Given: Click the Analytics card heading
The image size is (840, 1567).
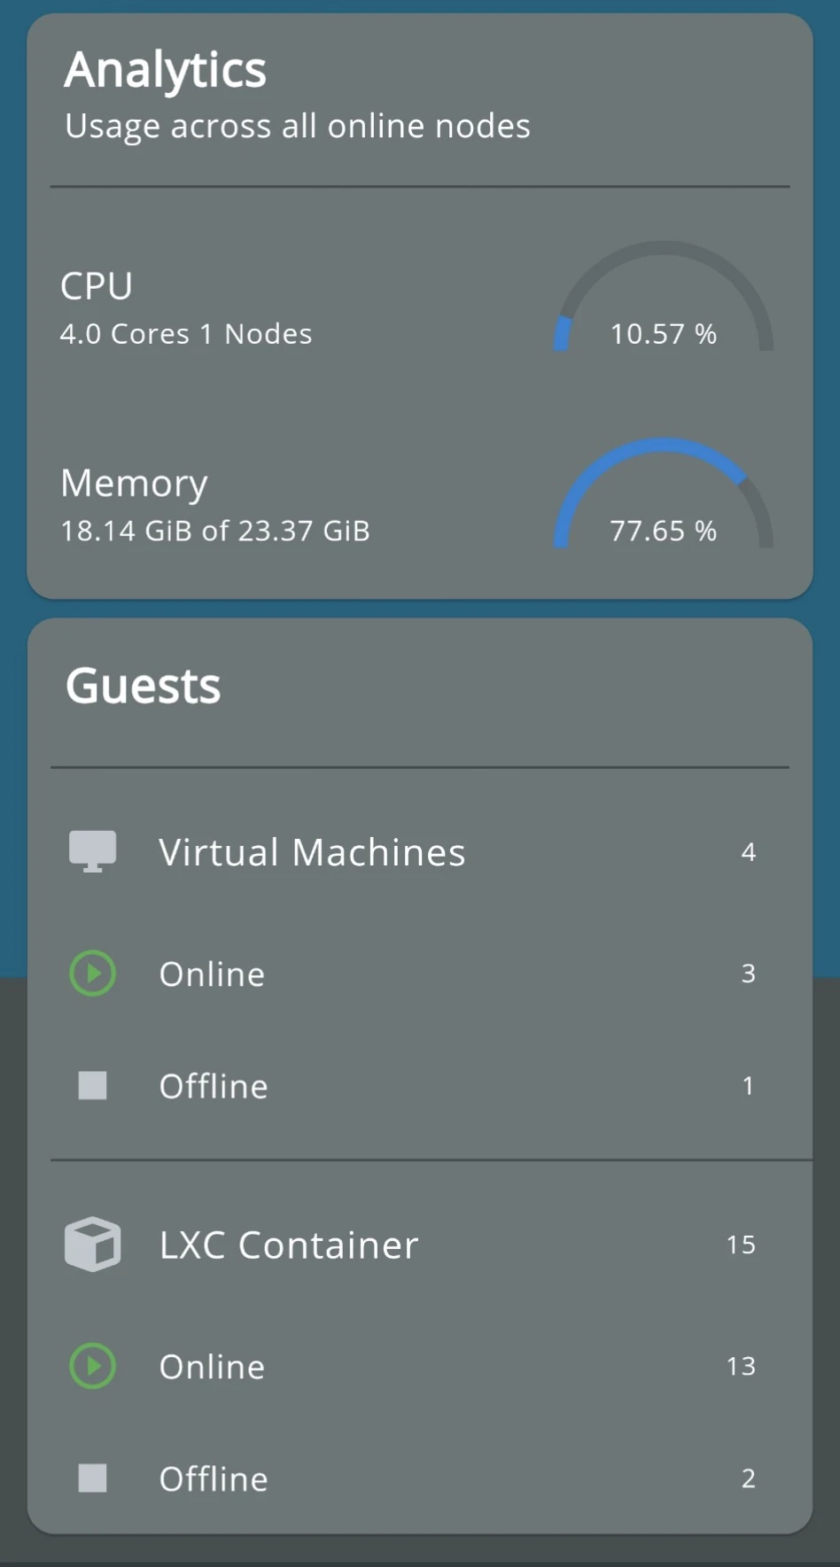Looking at the screenshot, I should pos(166,70).
